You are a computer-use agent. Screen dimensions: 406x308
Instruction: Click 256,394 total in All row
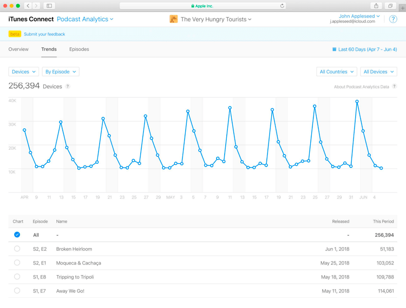384,235
